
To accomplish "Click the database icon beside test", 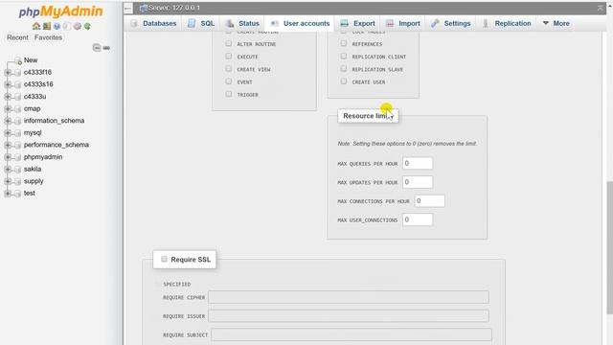I will coord(17,194).
